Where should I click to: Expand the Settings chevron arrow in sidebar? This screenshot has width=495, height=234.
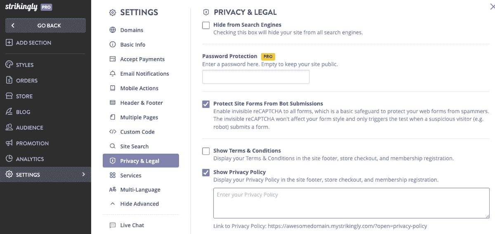point(83,174)
